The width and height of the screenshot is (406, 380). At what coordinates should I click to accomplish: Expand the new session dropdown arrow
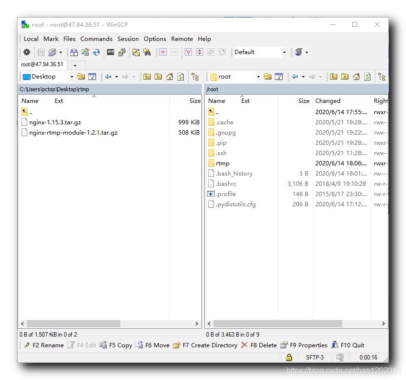pyautogui.click(x=307, y=52)
